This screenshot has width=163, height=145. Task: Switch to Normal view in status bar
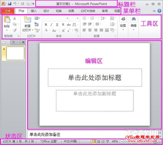coord(94,141)
